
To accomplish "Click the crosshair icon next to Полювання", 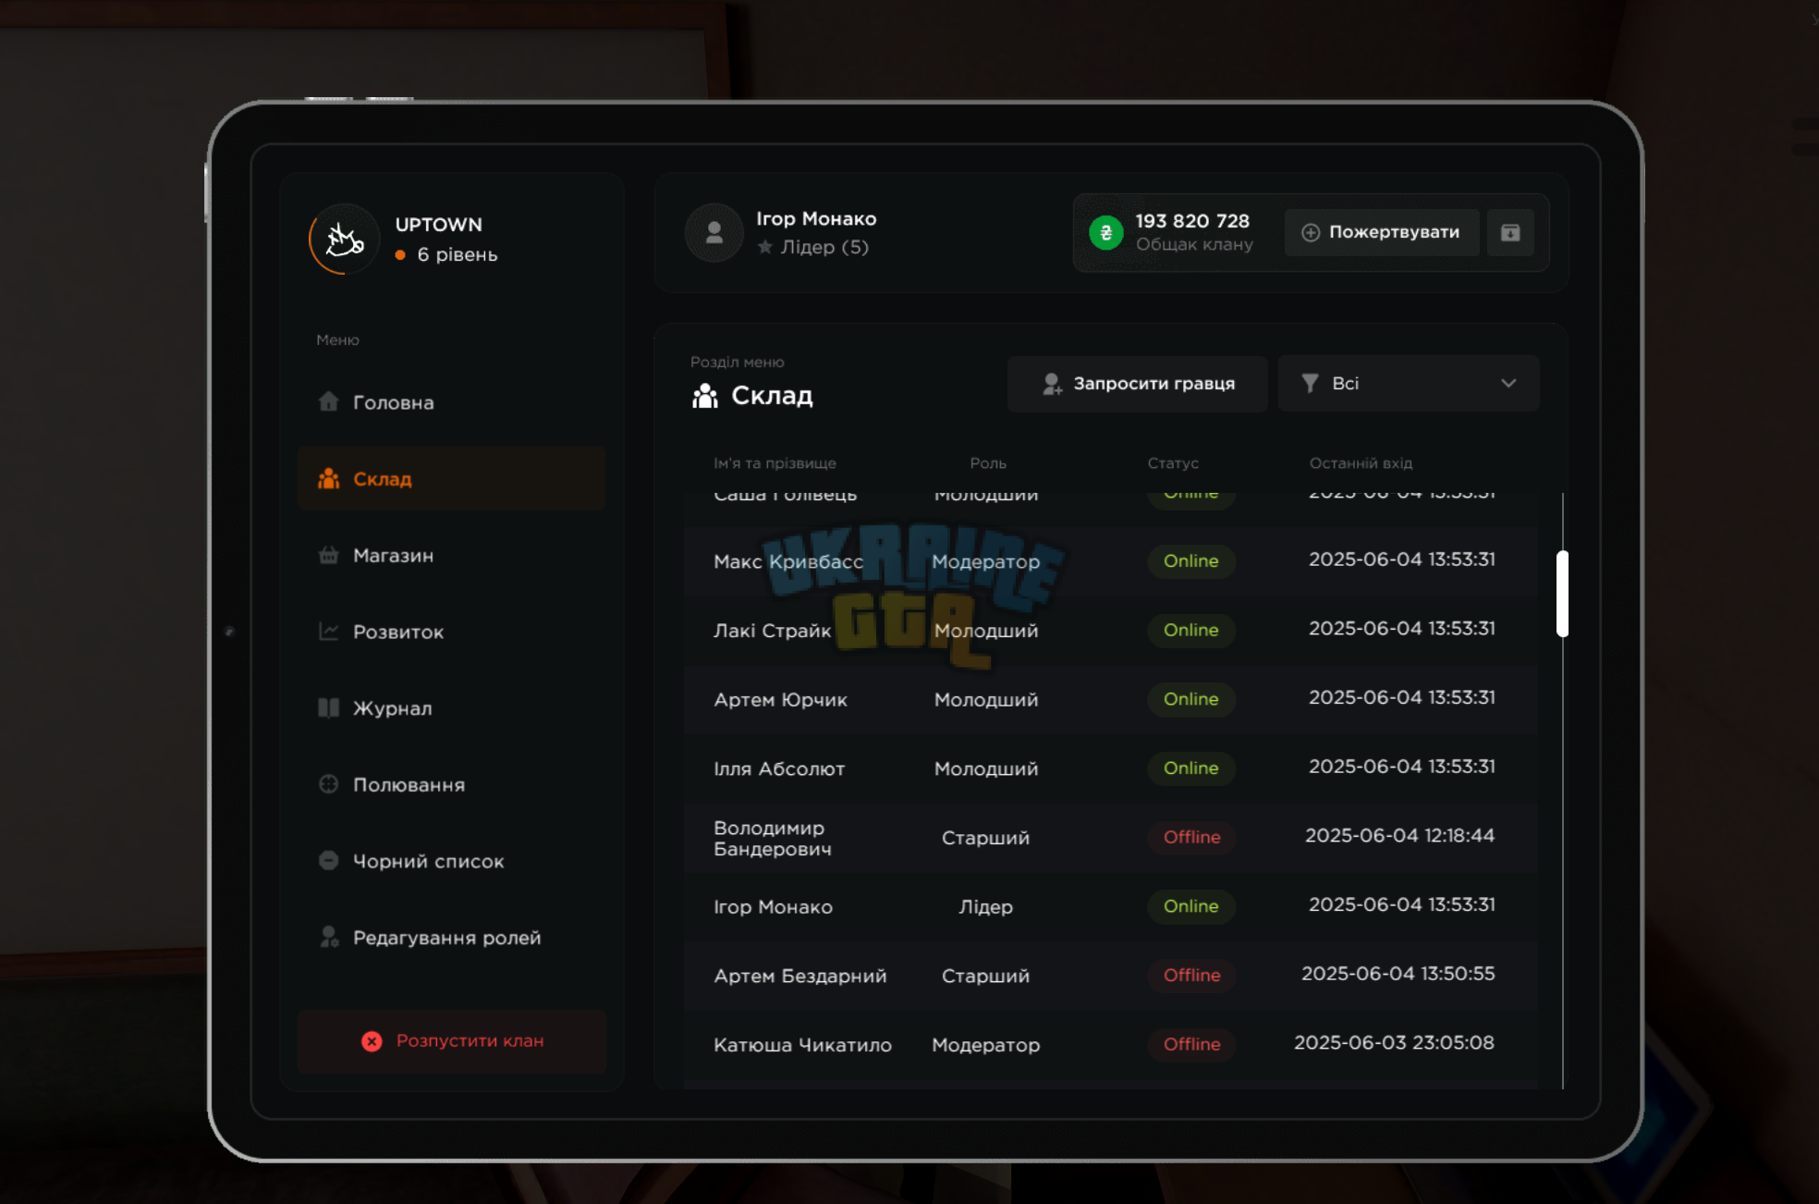I will coord(328,784).
